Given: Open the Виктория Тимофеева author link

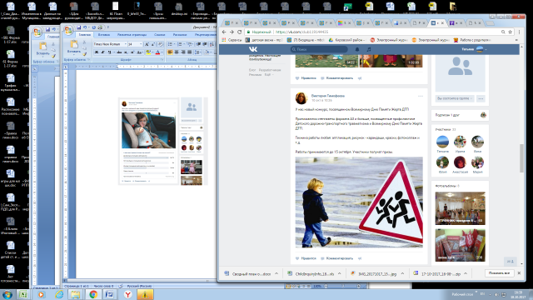Looking at the screenshot, I should pos(327,96).
